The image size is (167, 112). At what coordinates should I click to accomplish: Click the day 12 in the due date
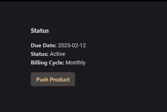coord(83,46)
